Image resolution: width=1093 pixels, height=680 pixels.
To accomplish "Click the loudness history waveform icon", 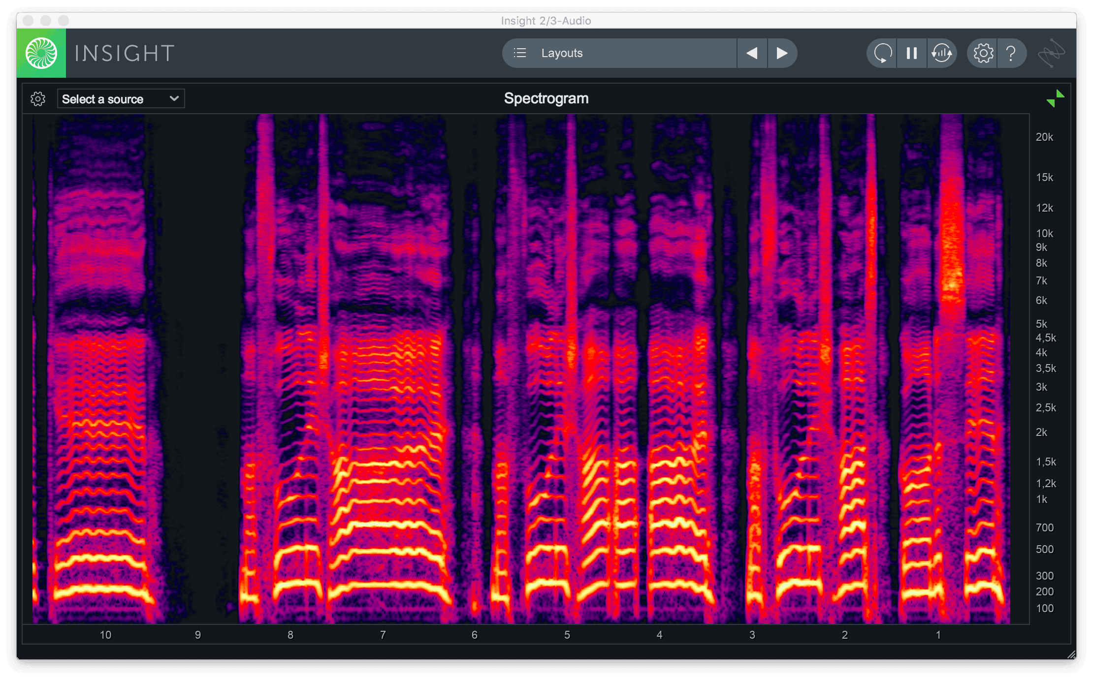I will tap(942, 53).
